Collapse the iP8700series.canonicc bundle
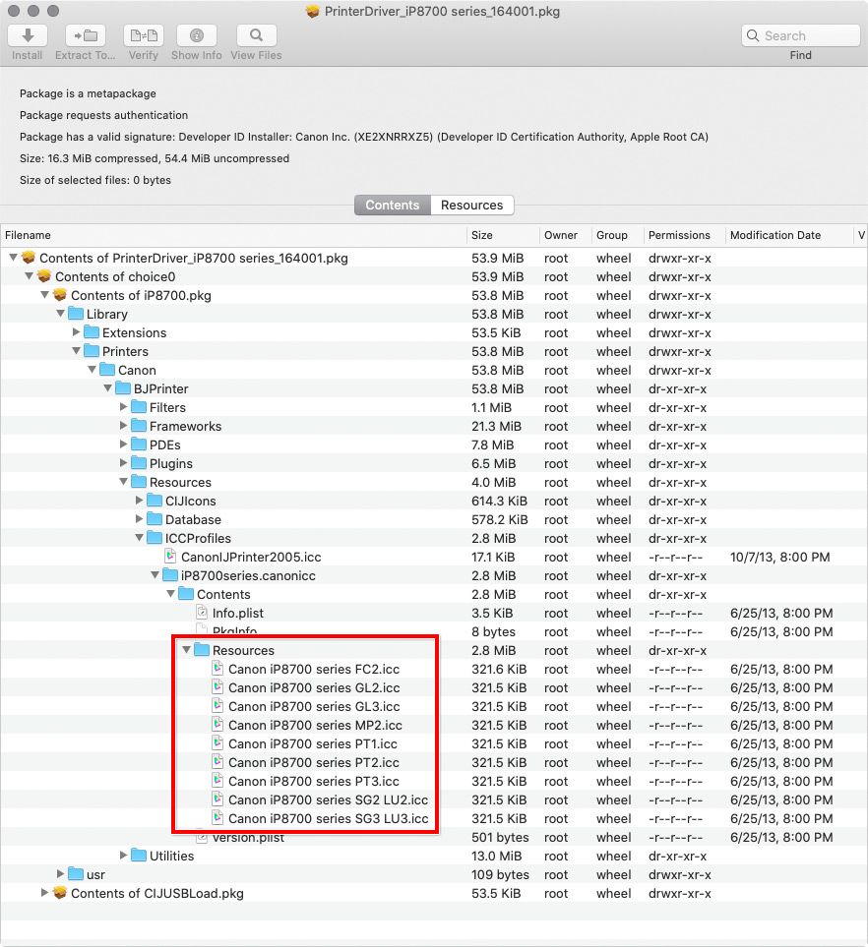Screen dimensions: 868x947 [x=155, y=575]
